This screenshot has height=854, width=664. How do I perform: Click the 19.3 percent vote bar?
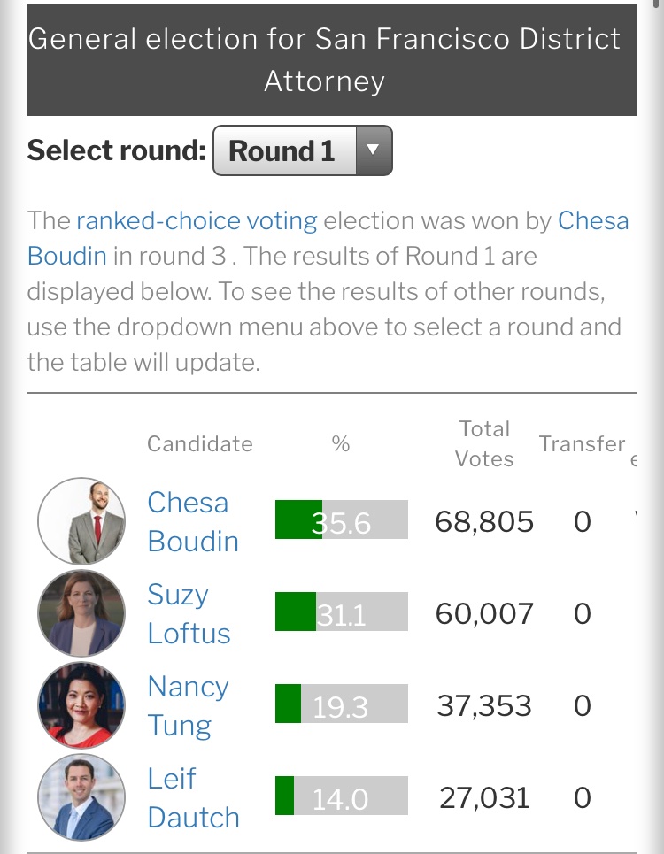coord(341,704)
